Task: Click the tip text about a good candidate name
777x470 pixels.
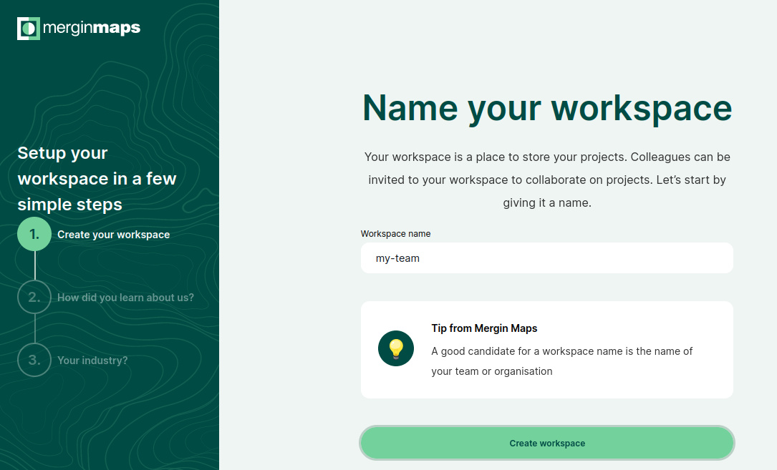Action: [562, 361]
